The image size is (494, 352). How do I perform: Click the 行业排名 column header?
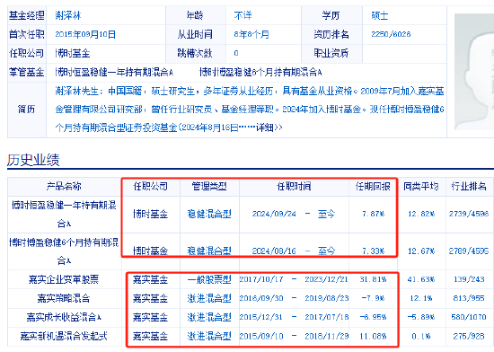point(469,187)
